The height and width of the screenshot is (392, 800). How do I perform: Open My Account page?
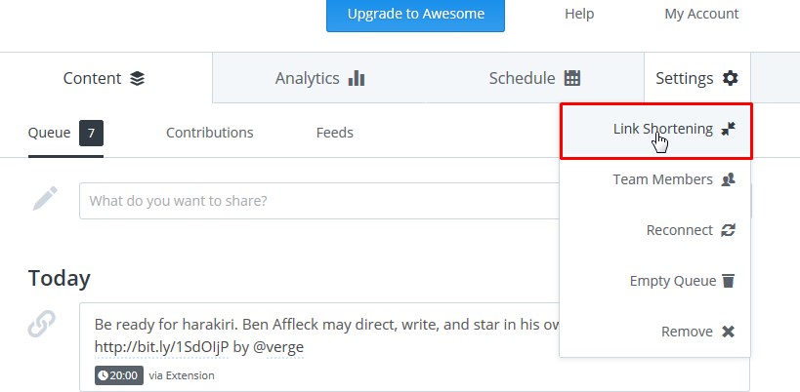(701, 15)
